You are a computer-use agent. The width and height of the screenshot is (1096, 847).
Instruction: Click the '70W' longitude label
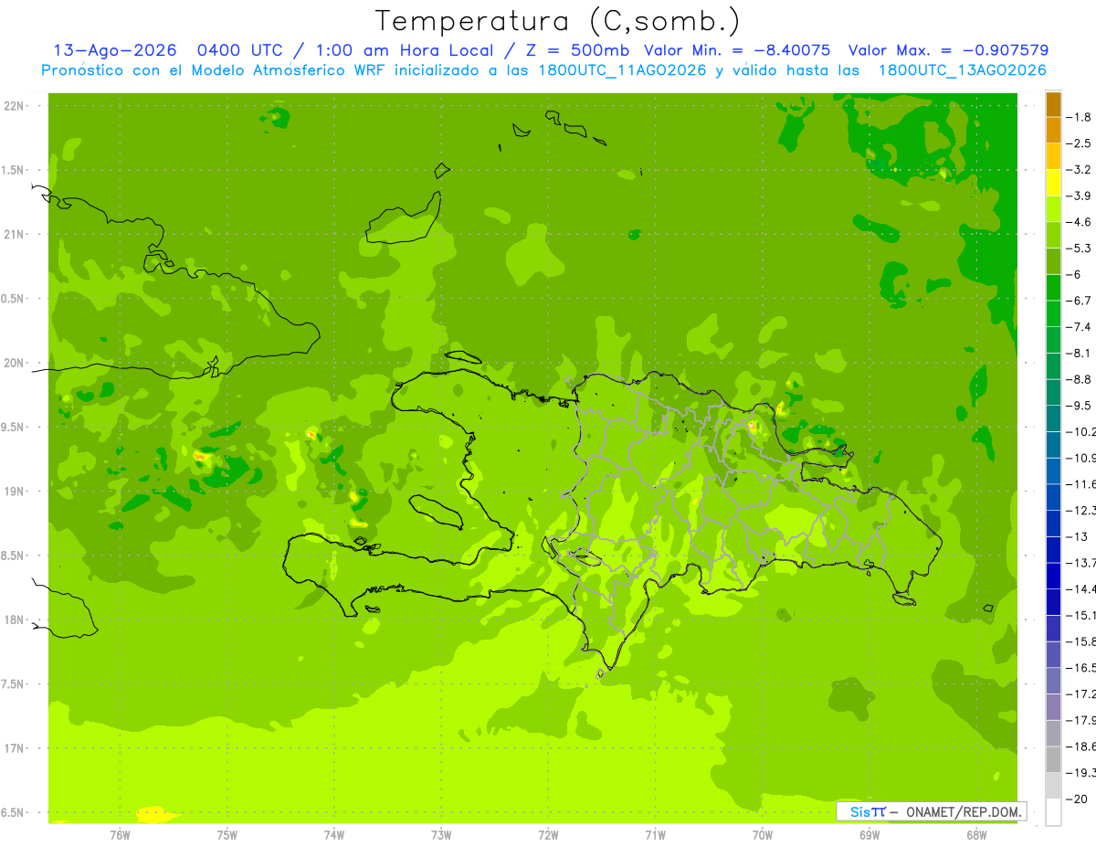click(763, 835)
